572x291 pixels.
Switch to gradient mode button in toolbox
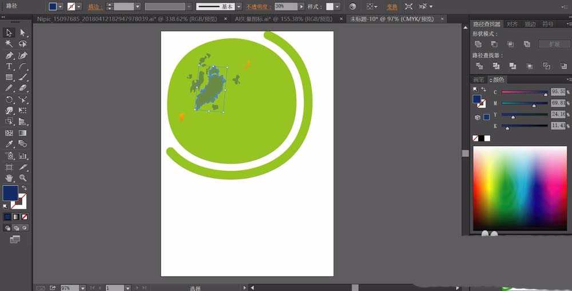pyautogui.click(x=16, y=217)
